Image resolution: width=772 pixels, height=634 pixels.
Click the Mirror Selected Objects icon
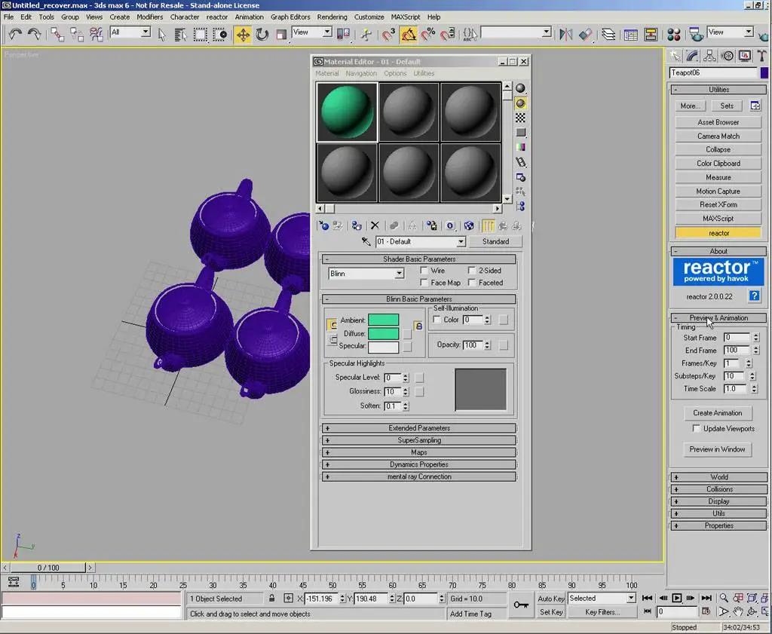(x=565, y=35)
